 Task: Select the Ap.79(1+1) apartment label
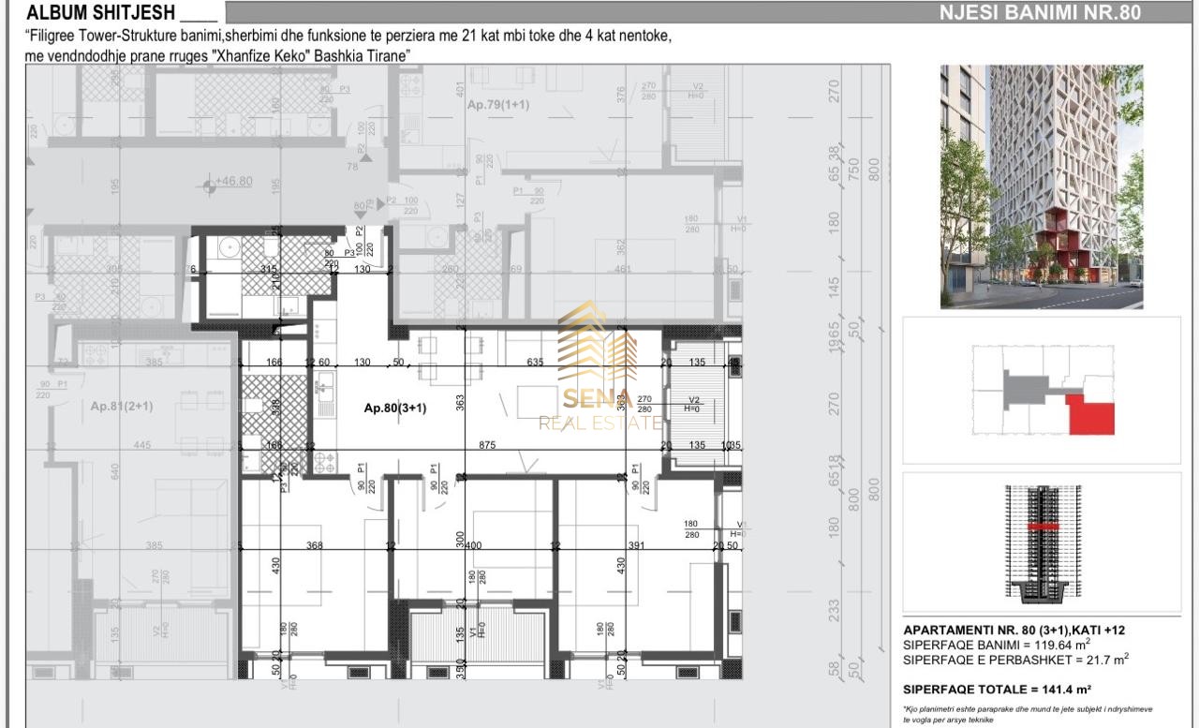497,105
